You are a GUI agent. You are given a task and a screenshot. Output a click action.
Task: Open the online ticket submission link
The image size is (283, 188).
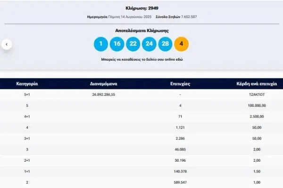coord(141,60)
